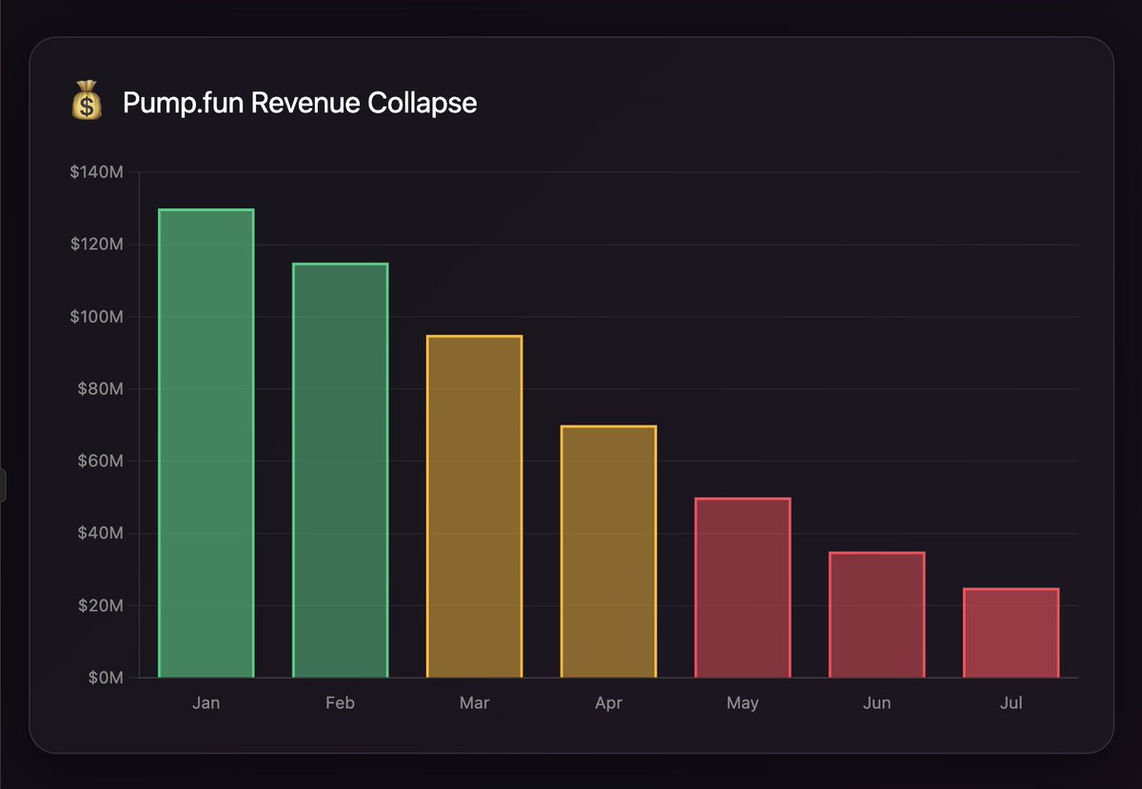Click the Apr month label
Image resolution: width=1142 pixels, height=789 pixels.
coord(608,702)
